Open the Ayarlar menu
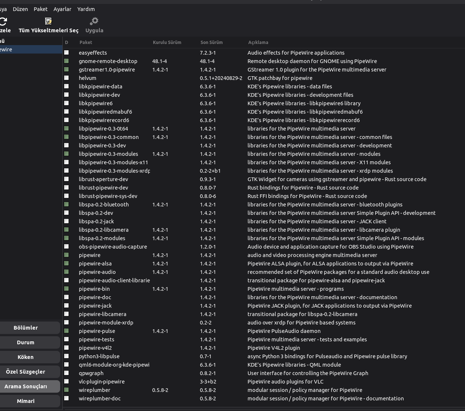 pos(62,9)
